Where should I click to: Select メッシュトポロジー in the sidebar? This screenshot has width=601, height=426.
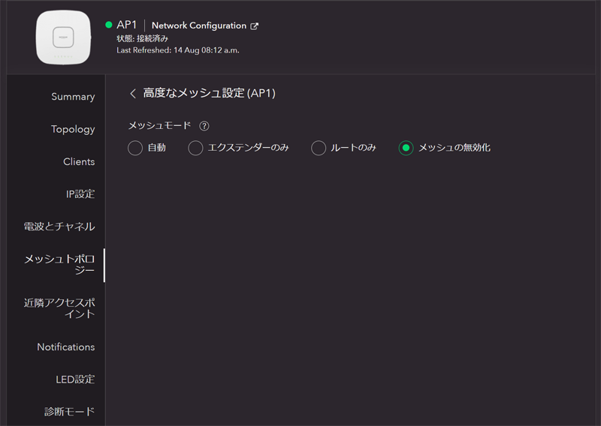tap(59, 264)
